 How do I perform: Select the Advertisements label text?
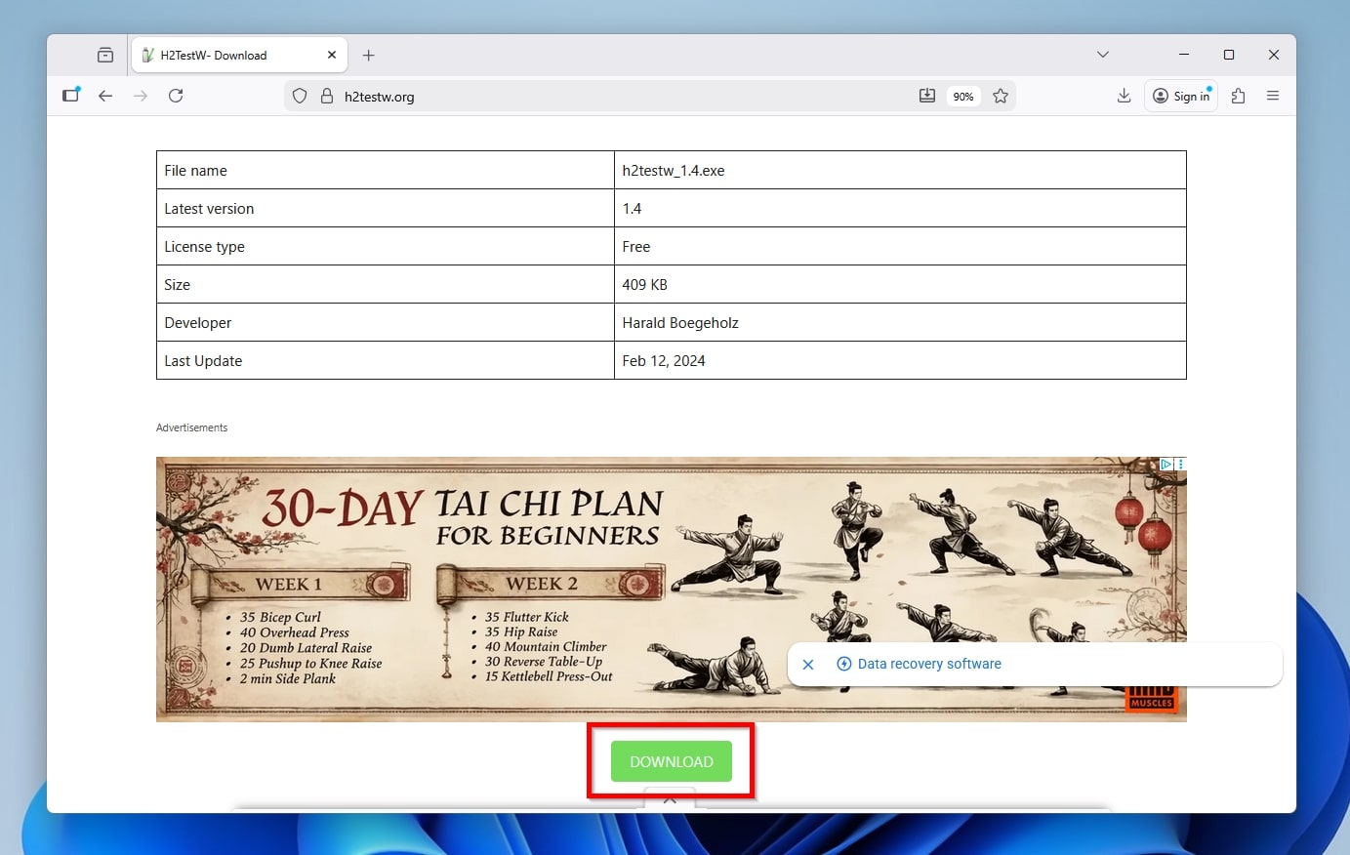click(x=191, y=427)
